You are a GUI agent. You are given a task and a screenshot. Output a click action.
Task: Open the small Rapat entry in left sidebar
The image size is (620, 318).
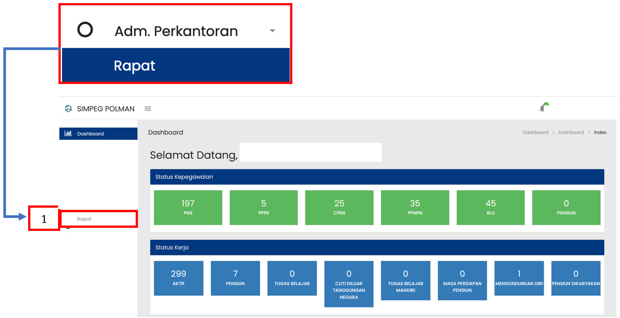[84, 219]
